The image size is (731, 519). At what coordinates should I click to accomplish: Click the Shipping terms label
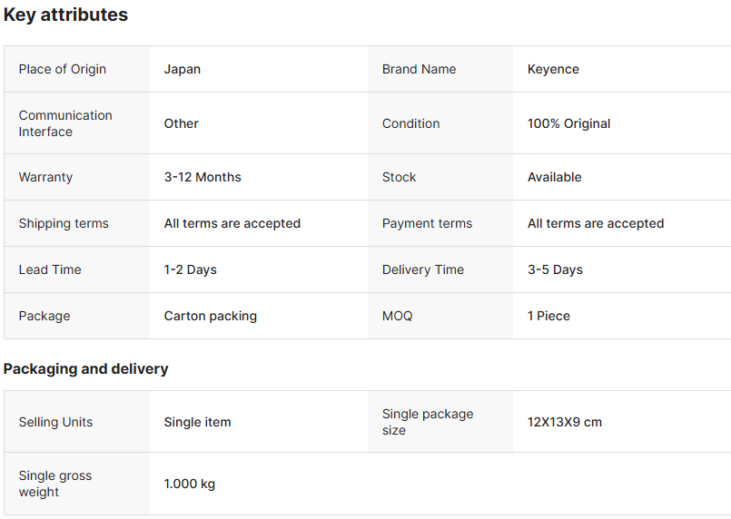[x=64, y=223]
